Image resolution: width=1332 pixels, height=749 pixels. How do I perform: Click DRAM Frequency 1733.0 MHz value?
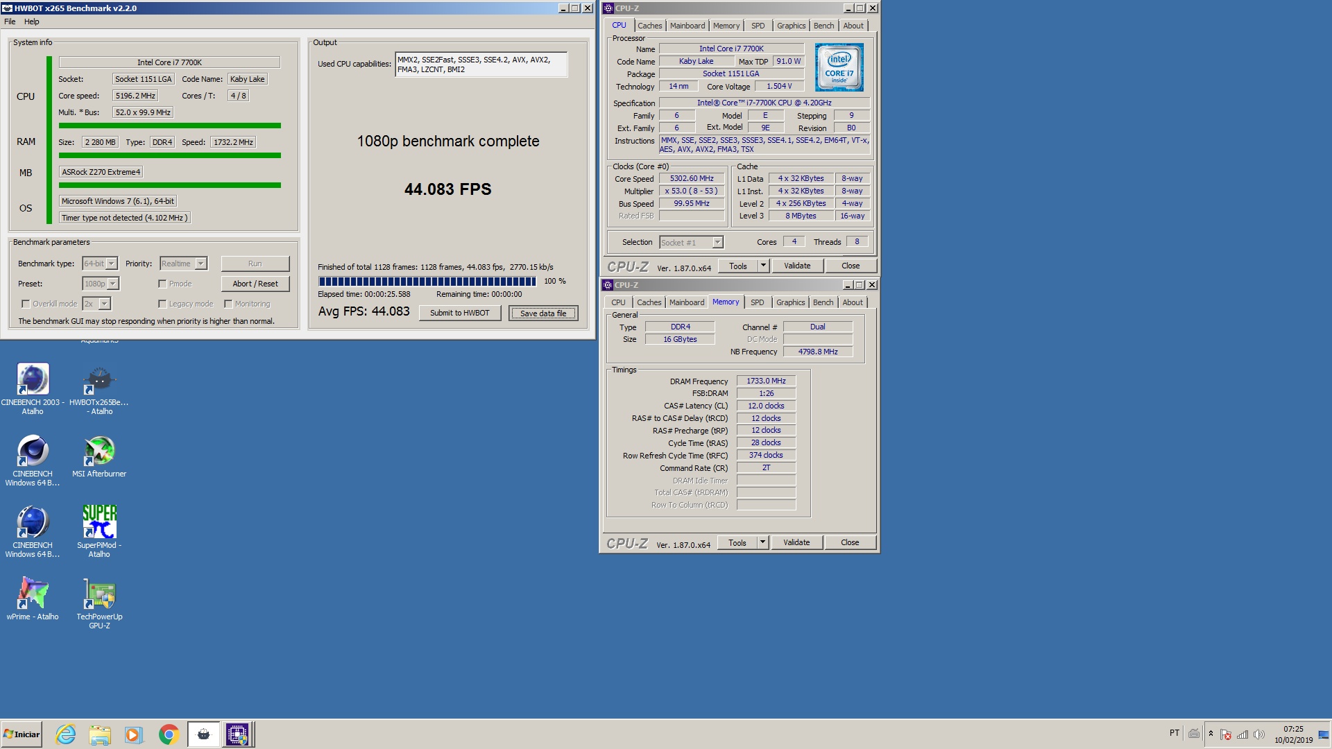pos(766,381)
